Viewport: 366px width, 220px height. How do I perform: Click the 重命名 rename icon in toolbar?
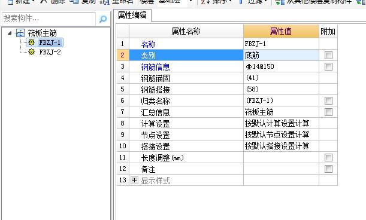pyautogui.click(x=104, y=2)
